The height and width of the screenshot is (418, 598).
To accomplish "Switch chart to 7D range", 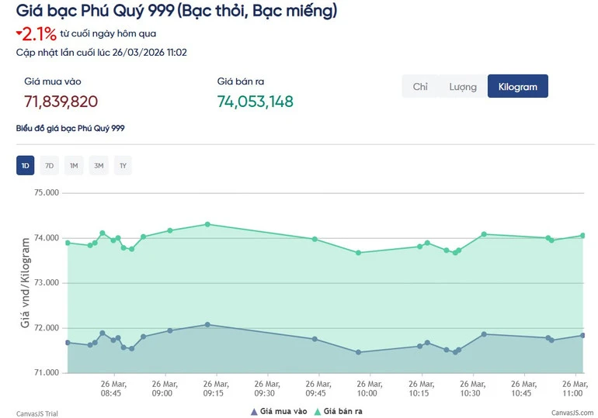I will (x=50, y=166).
